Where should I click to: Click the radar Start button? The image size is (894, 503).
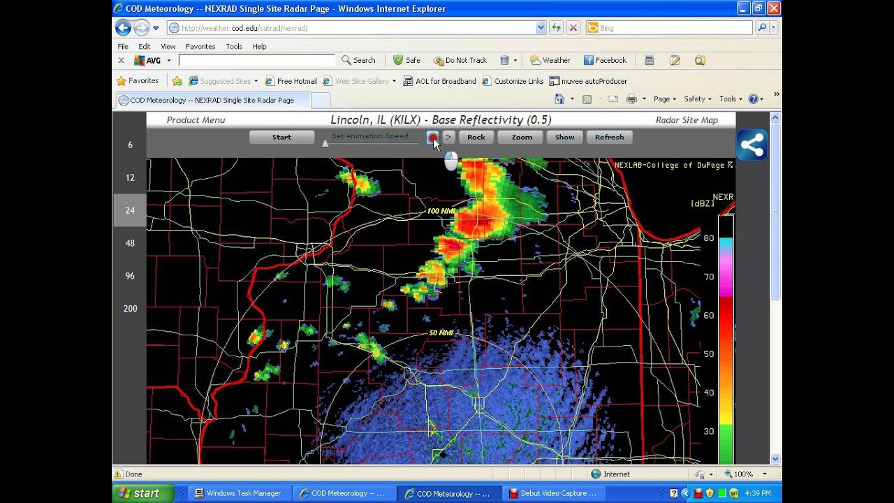click(x=281, y=137)
